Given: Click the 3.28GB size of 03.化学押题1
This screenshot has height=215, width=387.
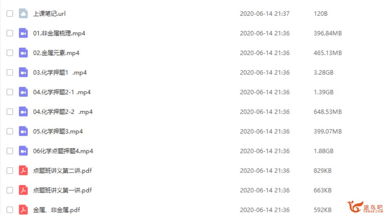Looking at the screenshot, I should [323, 73].
